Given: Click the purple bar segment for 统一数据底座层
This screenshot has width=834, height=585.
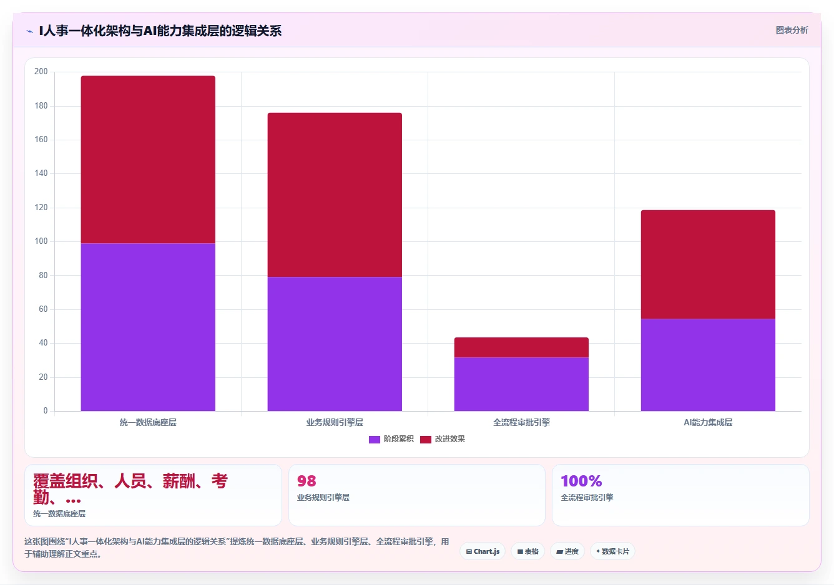Looking at the screenshot, I should click(x=148, y=327).
